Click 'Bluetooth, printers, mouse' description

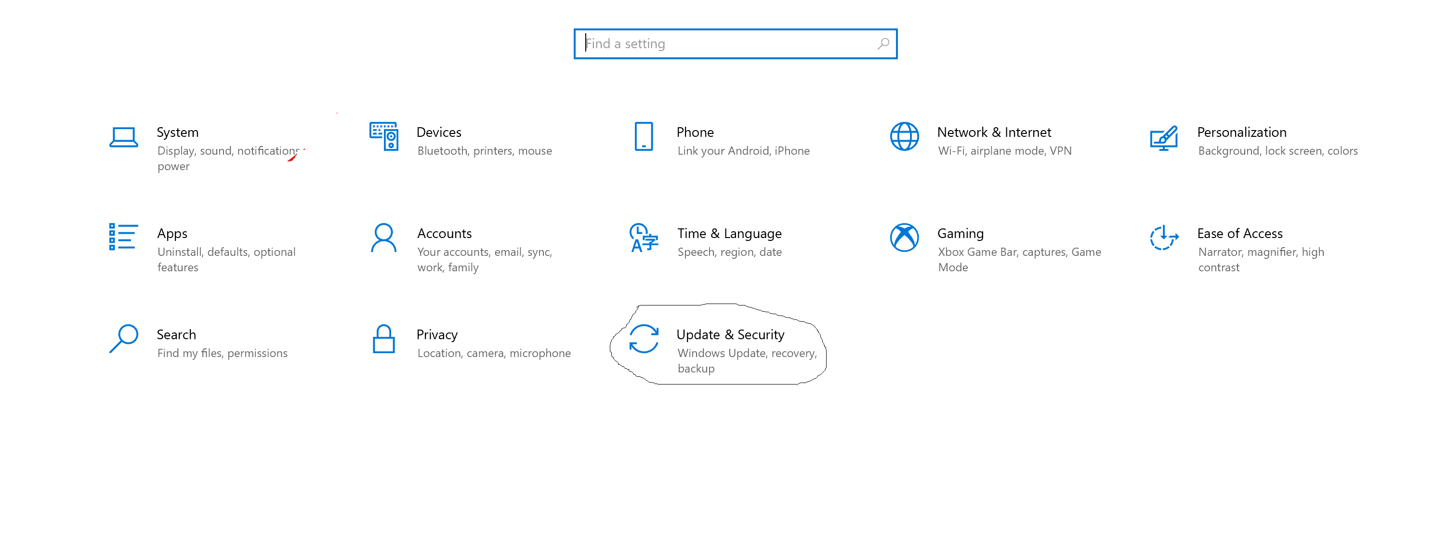[485, 151]
